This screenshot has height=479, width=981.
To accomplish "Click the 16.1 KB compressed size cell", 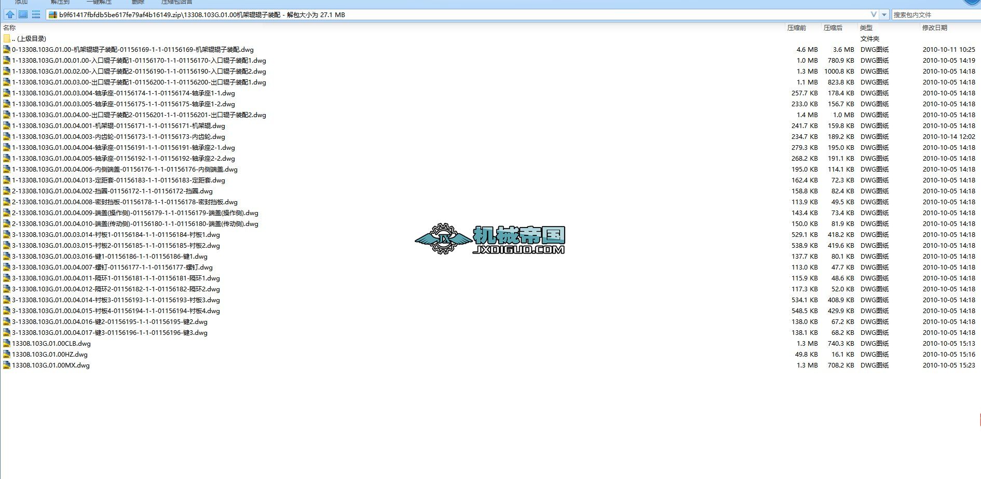I will 843,355.
